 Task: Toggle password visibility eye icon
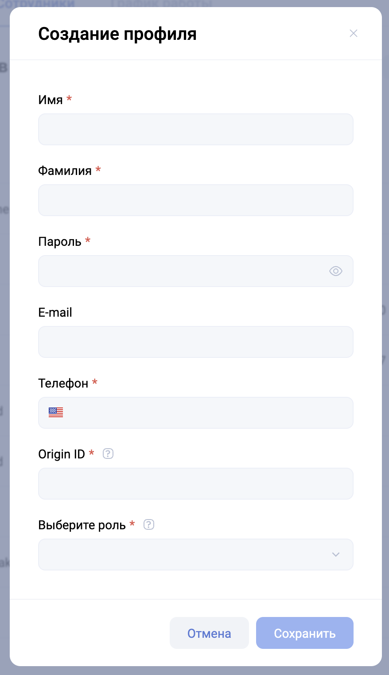[335, 271]
